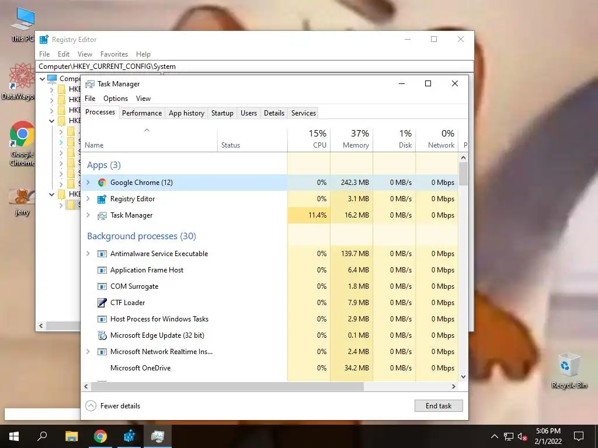This screenshot has height=448, width=598.
Task: Open the Recycle Bin icon
Action: [x=569, y=370]
